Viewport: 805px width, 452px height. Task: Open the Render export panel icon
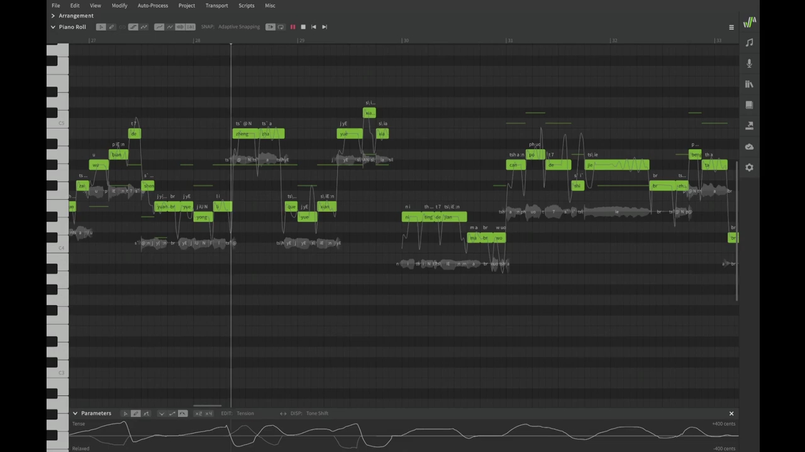749,126
